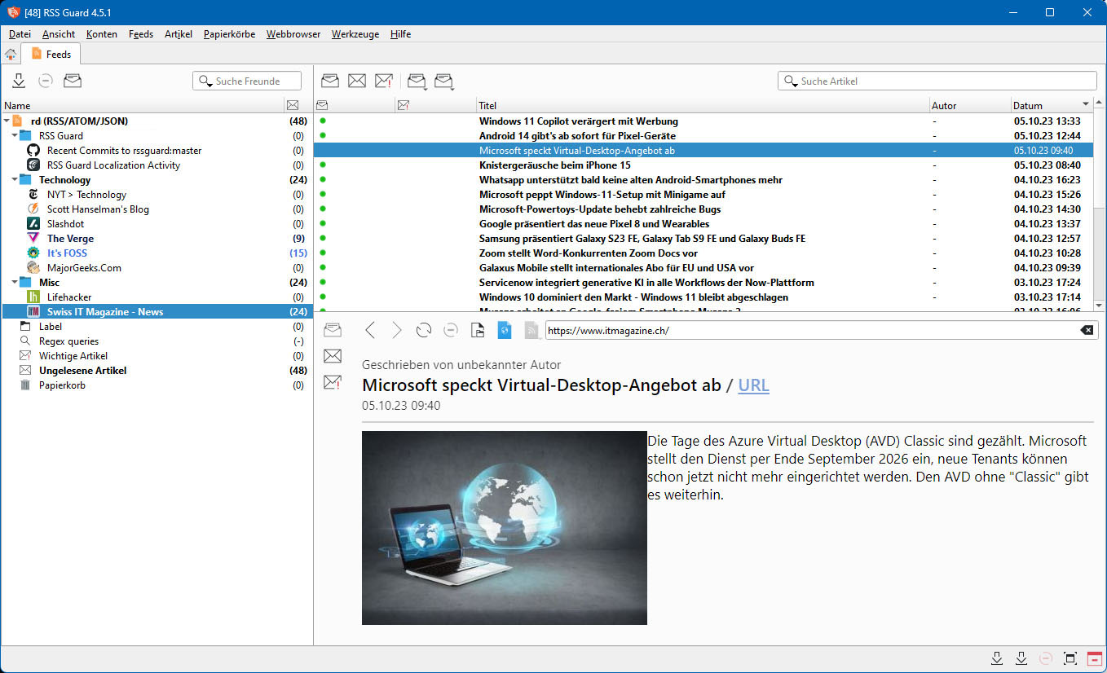
Task: Select The Verge feed
Action: pyautogui.click(x=70, y=238)
